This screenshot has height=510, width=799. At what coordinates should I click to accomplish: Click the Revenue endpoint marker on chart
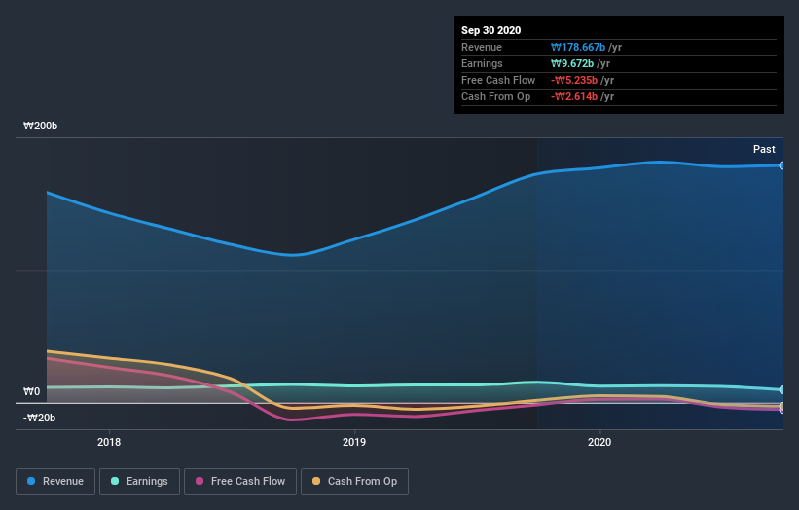click(782, 165)
